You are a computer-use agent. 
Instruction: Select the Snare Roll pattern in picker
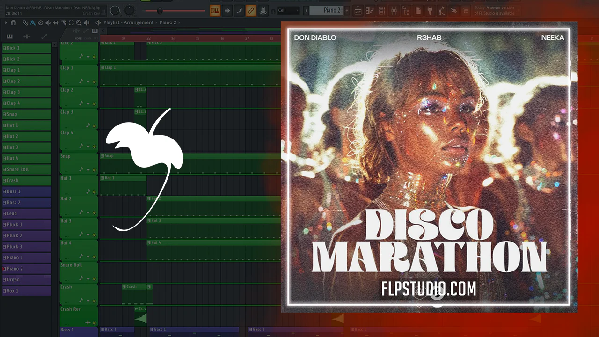point(27,169)
